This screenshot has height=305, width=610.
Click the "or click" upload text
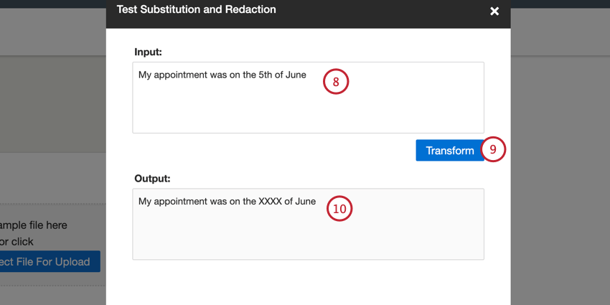click(x=17, y=242)
